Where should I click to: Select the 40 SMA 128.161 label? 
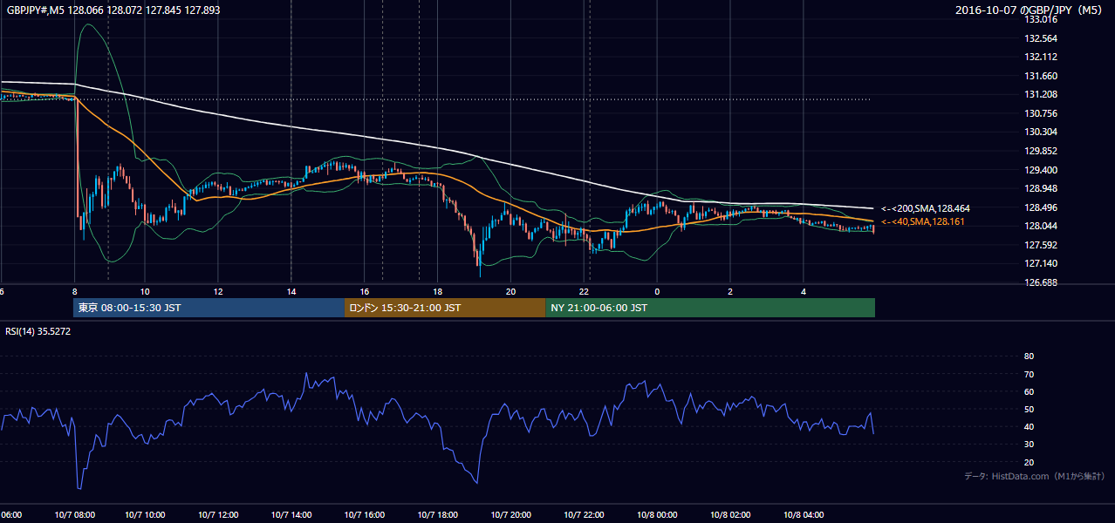(923, 222)
